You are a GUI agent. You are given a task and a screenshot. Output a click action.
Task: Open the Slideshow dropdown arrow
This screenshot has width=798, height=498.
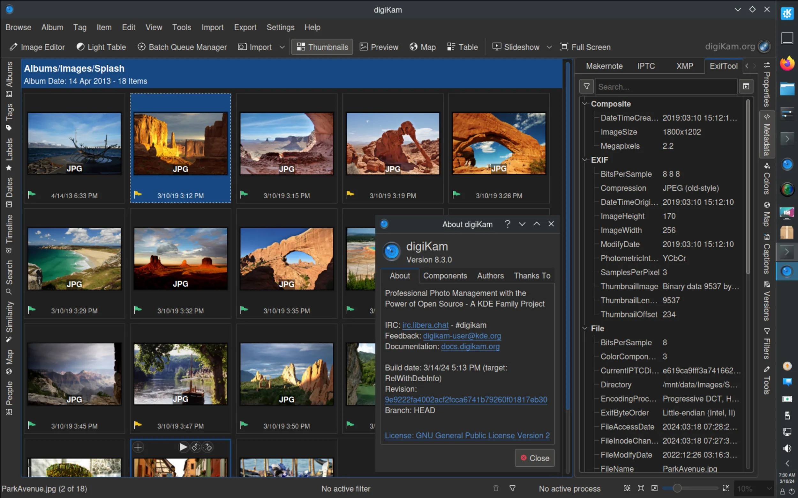[x=549, y=47]
